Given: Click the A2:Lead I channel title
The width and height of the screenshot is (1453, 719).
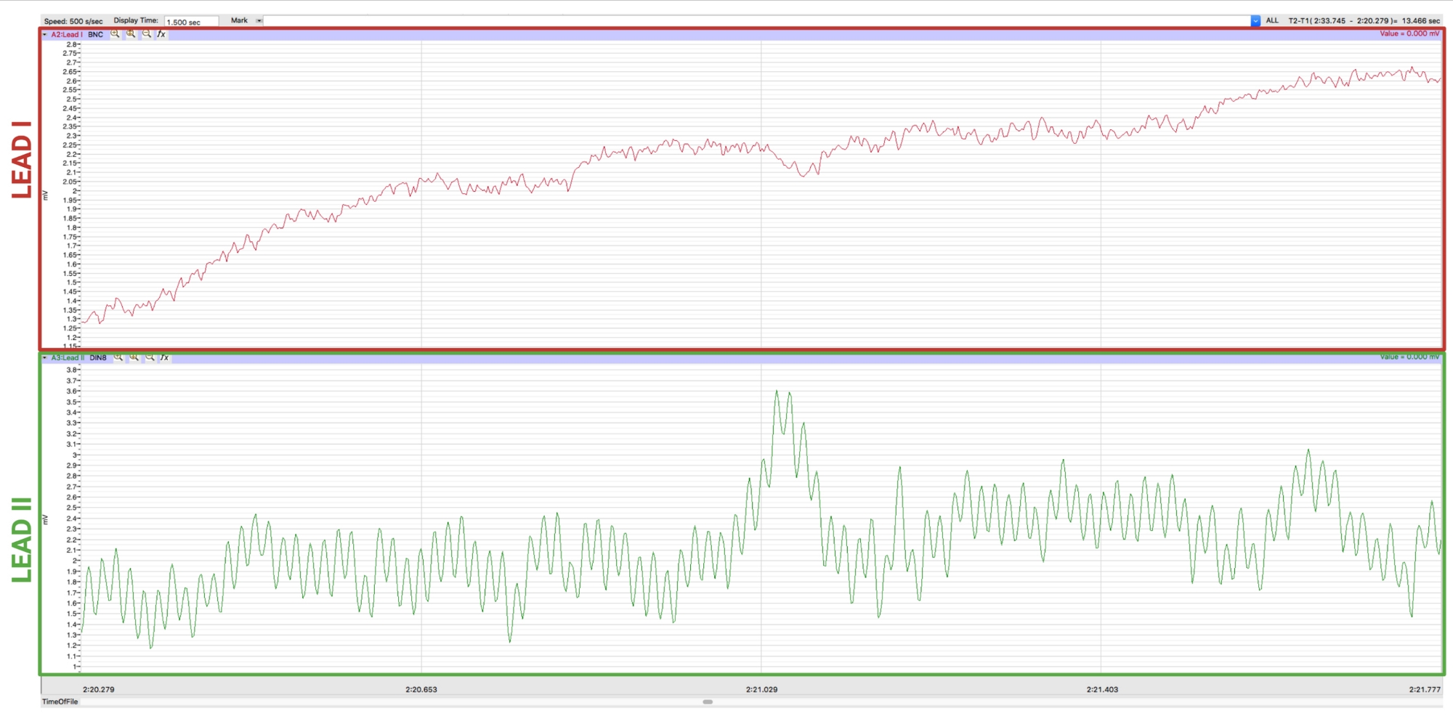Looking at the screenshot, I should [67, 34].
